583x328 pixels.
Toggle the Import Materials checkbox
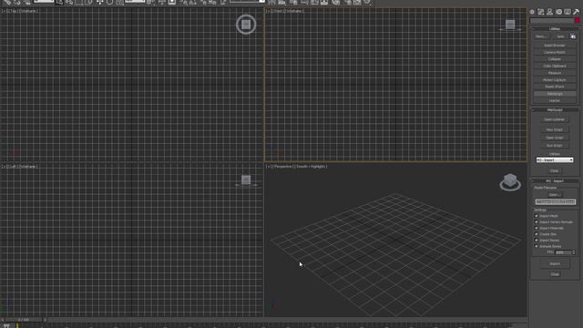pos(537,228)
